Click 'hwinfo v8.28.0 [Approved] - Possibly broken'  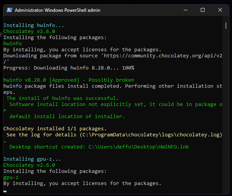tap(69, 80)
